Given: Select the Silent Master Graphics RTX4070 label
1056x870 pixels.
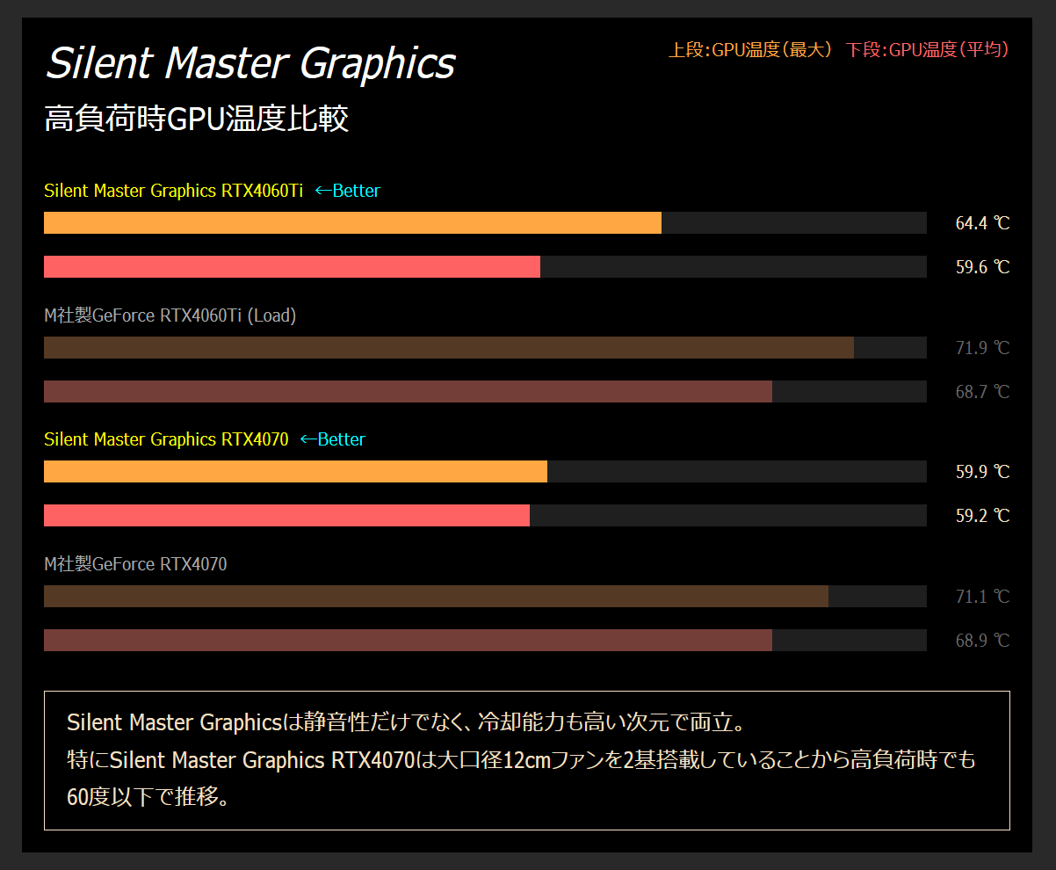Looking at the screenshot, I should tap(166, 439).
